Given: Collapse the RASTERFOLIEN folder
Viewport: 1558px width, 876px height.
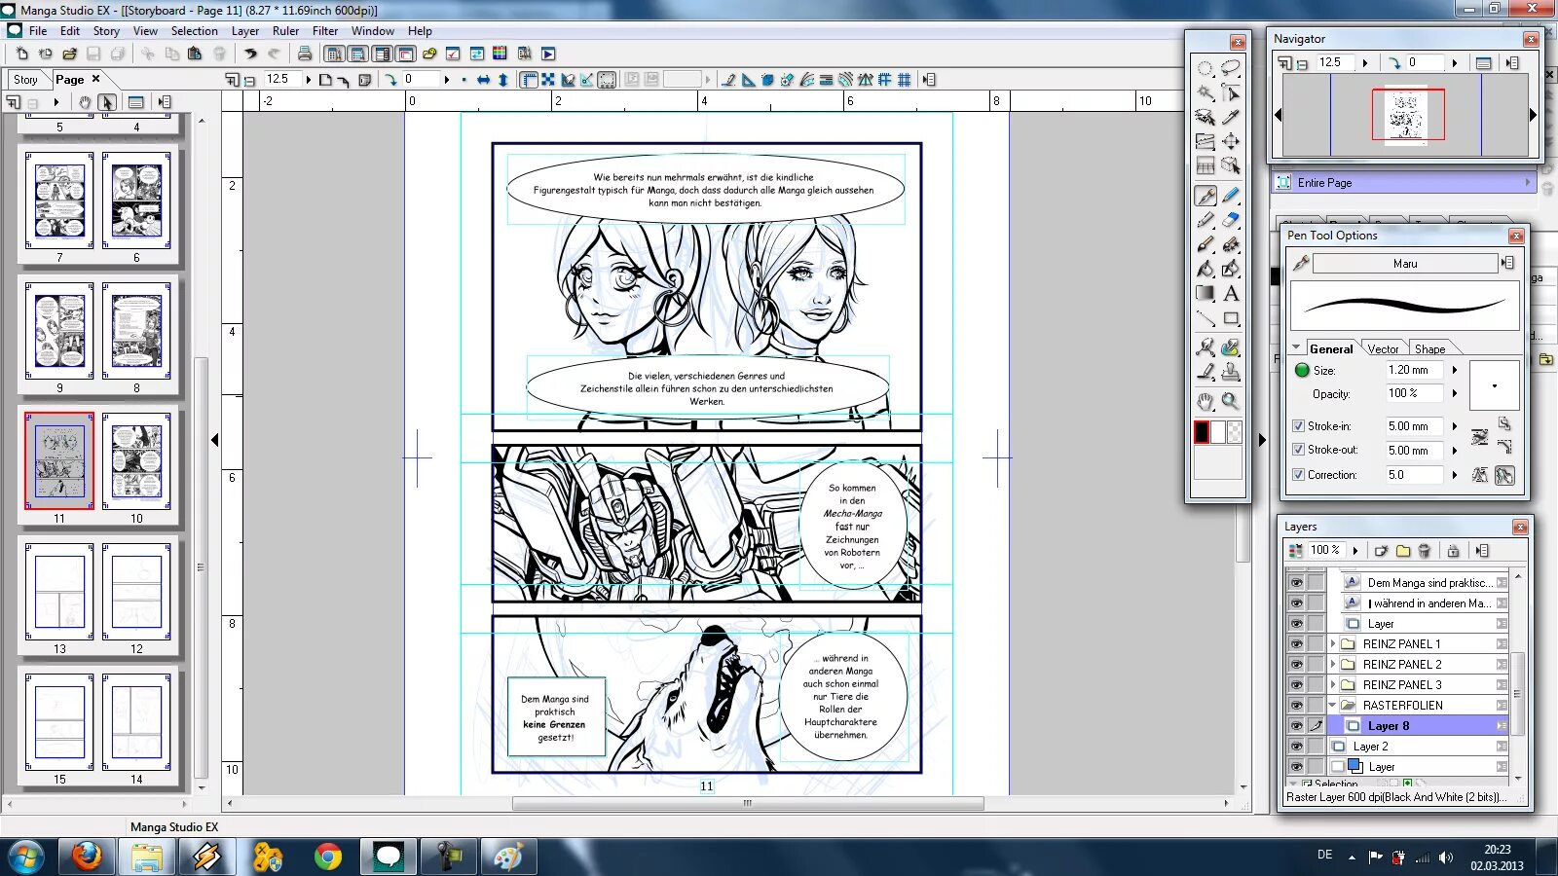Looking at the screenshot, I should [1333, 706].
